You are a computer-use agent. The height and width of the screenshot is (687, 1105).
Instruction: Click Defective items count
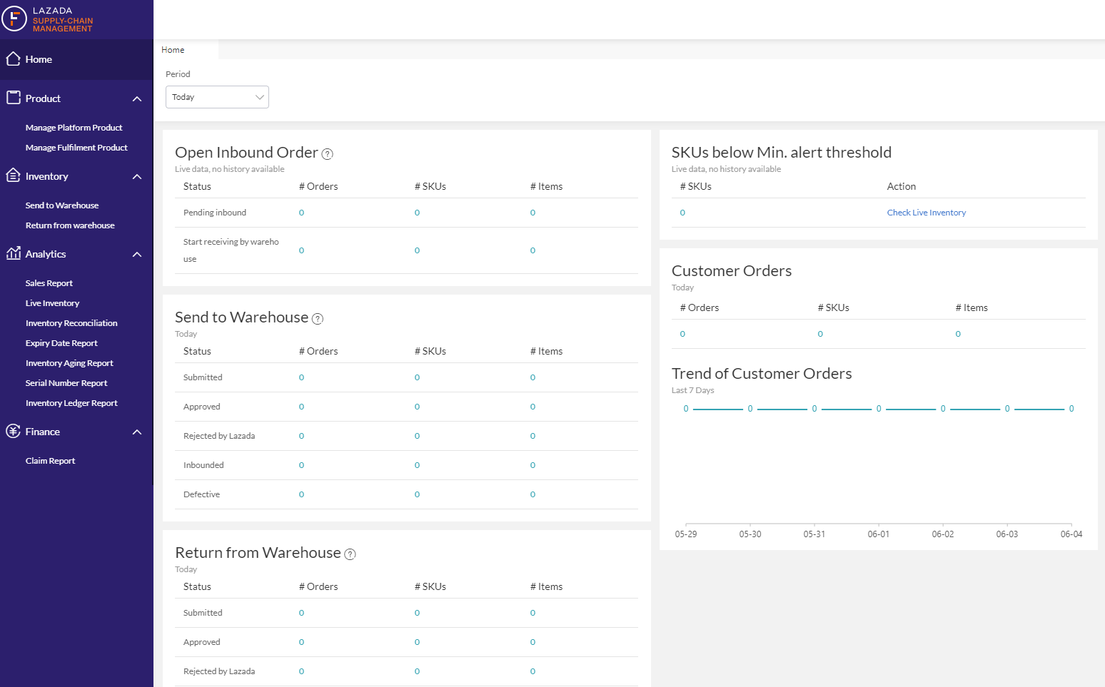pos(533,494)
